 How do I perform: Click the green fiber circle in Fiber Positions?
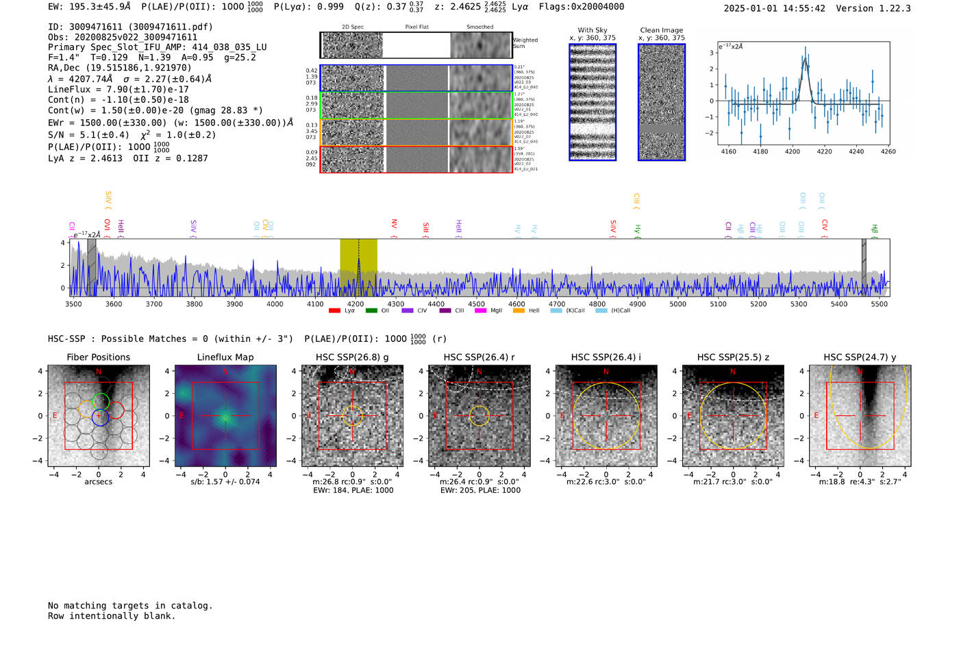101,402
